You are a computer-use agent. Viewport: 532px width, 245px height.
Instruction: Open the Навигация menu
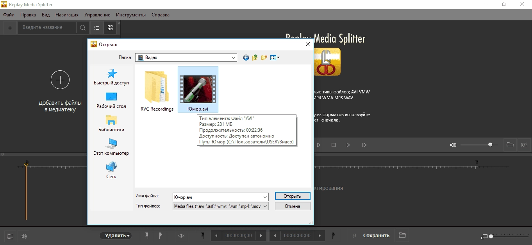(67, 15)
